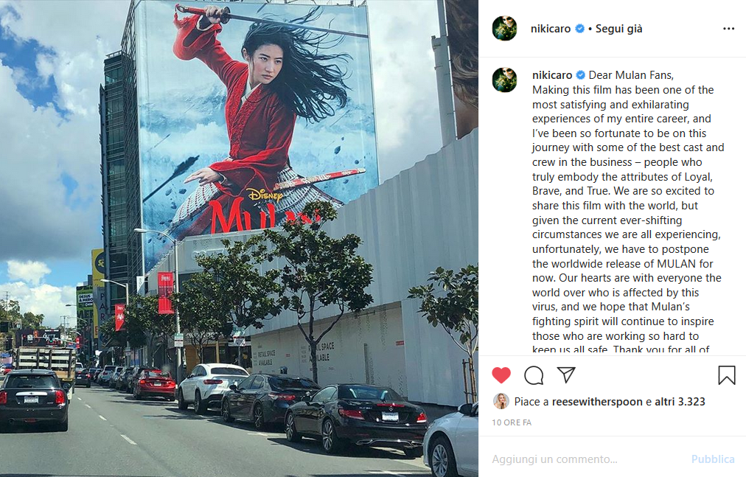Click verified badge next to header username
Viewport: 746px width, 477px height.
(580, 29)
